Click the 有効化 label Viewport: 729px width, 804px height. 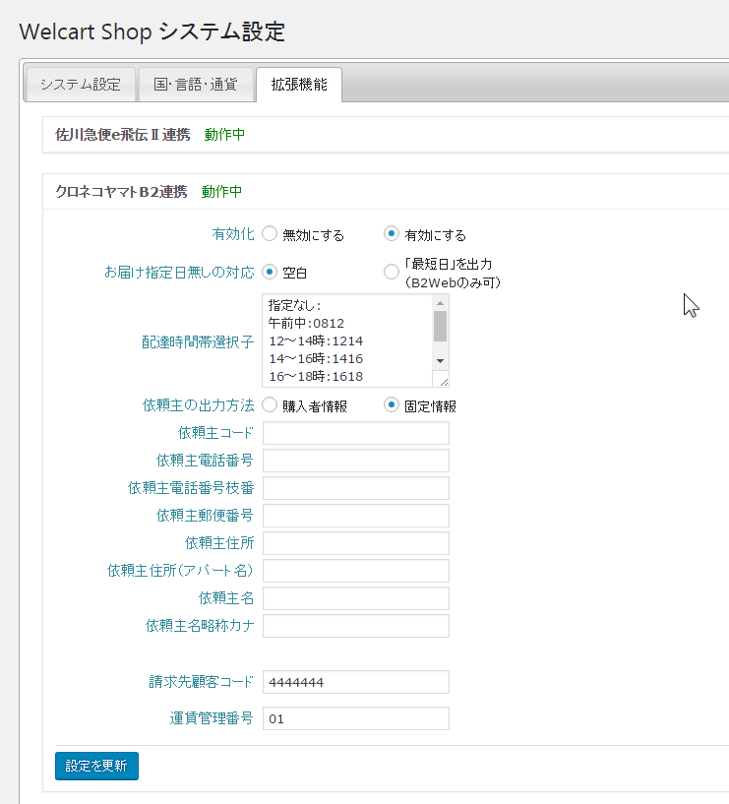[x=233, y=234]
